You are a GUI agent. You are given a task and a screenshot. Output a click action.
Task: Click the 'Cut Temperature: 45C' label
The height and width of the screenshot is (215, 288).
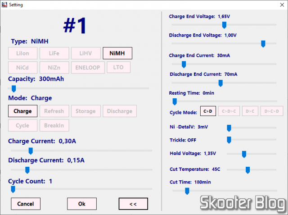tap(195, 169)
